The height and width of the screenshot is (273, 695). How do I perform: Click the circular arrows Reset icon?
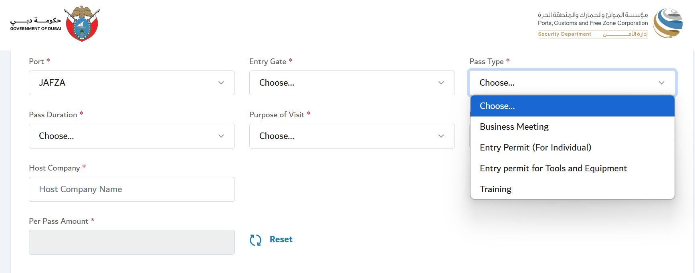pos(255,240)
